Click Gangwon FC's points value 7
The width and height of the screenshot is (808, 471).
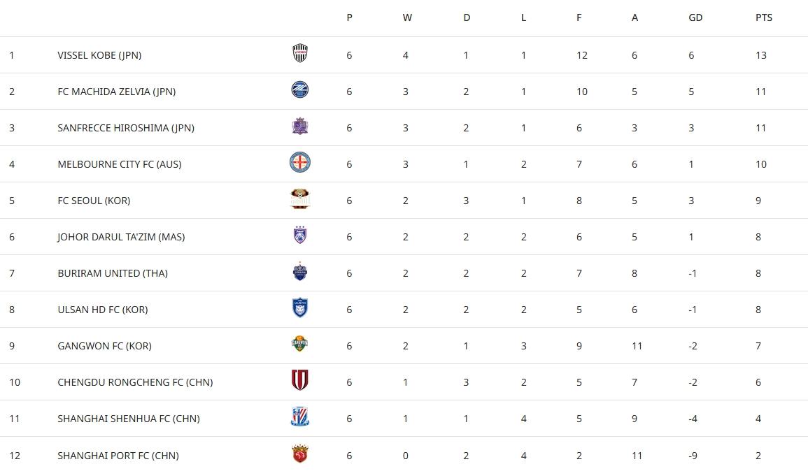tap(758, 346)
